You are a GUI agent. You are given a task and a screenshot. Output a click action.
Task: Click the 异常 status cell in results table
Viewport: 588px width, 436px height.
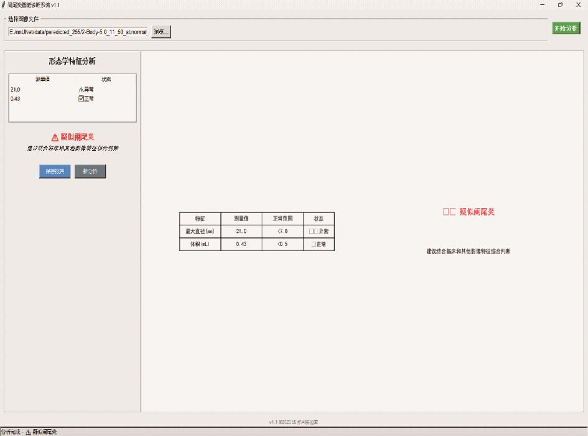click(319, 231)
